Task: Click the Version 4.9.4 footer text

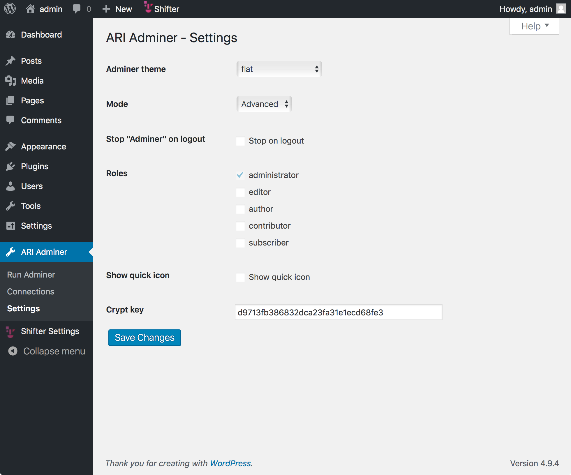Action: 534,463
